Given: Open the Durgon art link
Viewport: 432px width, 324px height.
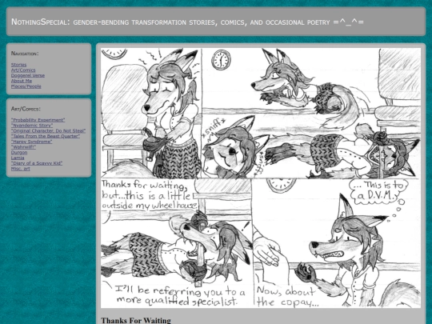Looking at the screenshot, I should click(19, 152).
